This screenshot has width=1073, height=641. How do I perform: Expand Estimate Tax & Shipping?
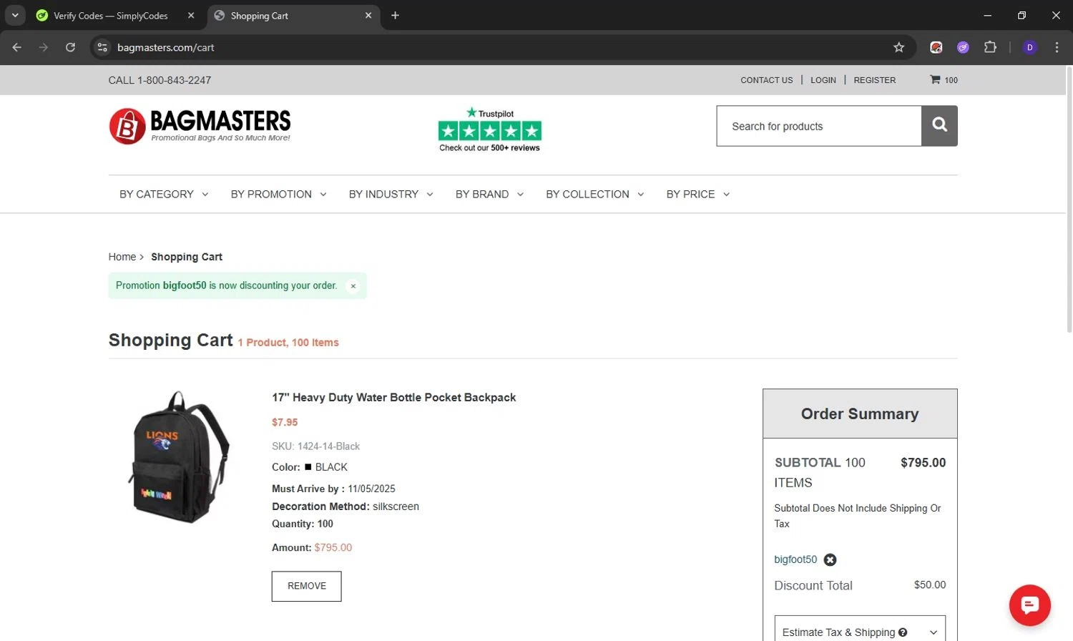coord(860,632)
